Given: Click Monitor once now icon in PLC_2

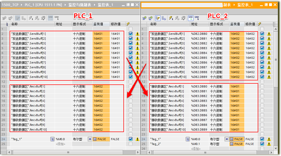Looking at the screenshot, I should coord(197,18).
